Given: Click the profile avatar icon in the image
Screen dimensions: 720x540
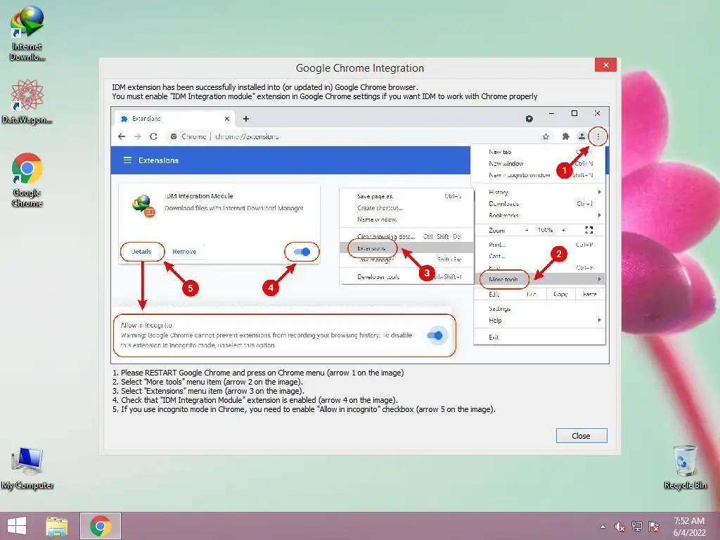Looking at the screenshot, I should 581,136.
